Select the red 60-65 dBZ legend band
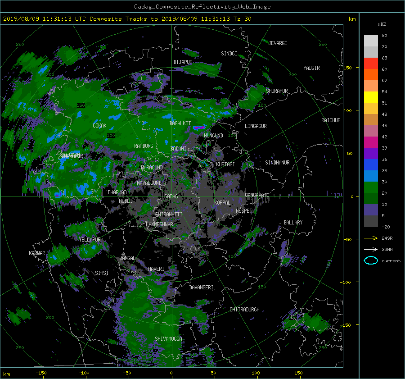This screenshot has width=405, height=379. (x=371, y=63)
